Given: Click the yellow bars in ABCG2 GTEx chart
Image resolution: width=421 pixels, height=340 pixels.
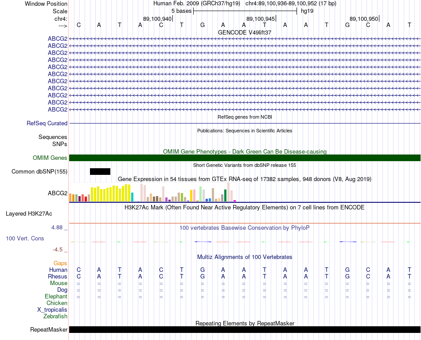Looking at the screenshot, I should coord(111,193).
